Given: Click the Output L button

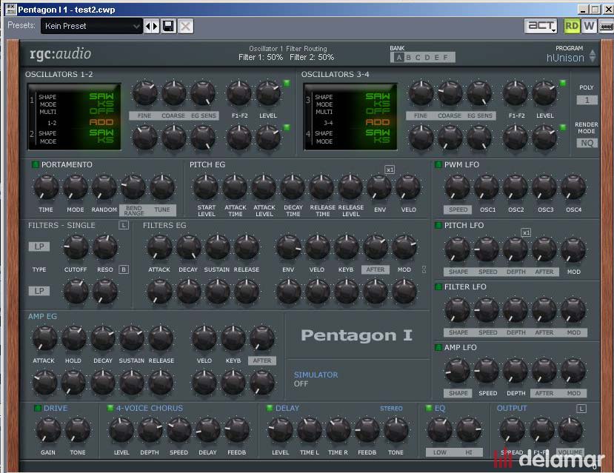Looking at the screenshot, I should point(581,409).
